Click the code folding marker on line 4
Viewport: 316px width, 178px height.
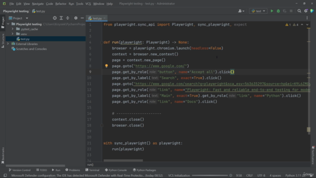tap(102, 42)
